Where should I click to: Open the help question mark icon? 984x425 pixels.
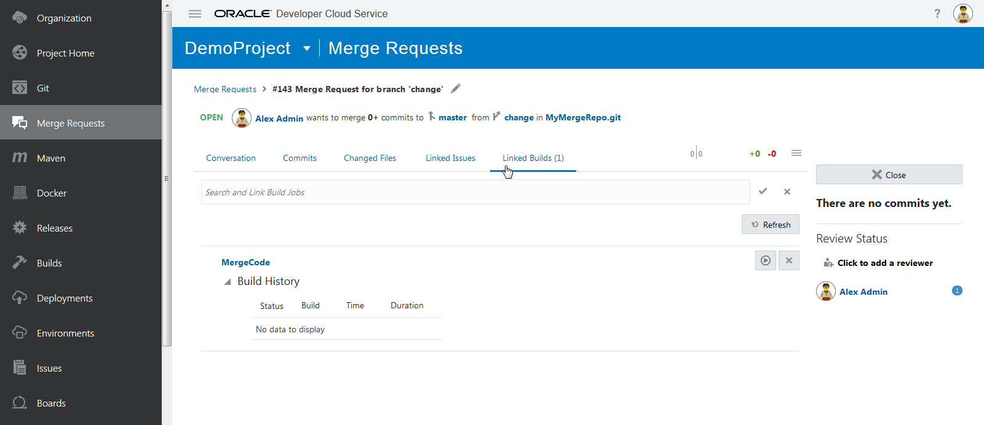(x=937, y=14)
